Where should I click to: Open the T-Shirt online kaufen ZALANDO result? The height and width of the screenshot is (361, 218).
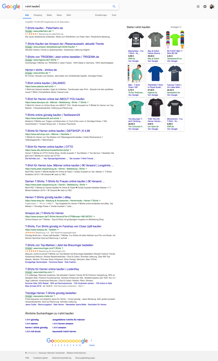coord(45,83)
